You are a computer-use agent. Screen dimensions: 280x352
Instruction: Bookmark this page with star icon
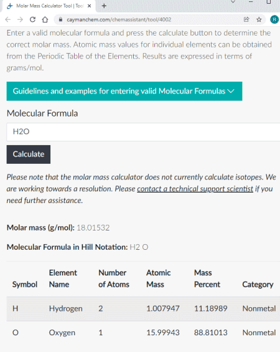259,19
